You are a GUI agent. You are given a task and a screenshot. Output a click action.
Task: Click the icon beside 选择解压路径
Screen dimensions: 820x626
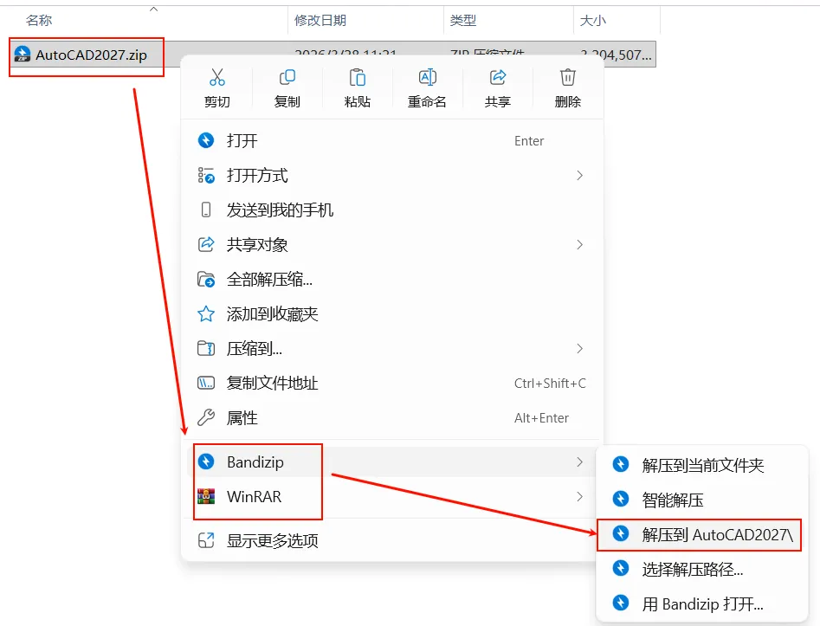click(621, 568)
